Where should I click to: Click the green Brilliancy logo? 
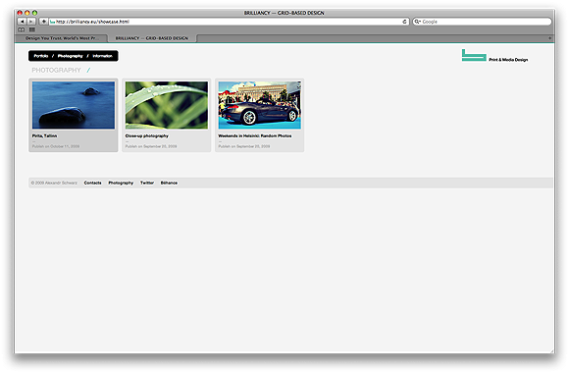[x=474, y=55]
